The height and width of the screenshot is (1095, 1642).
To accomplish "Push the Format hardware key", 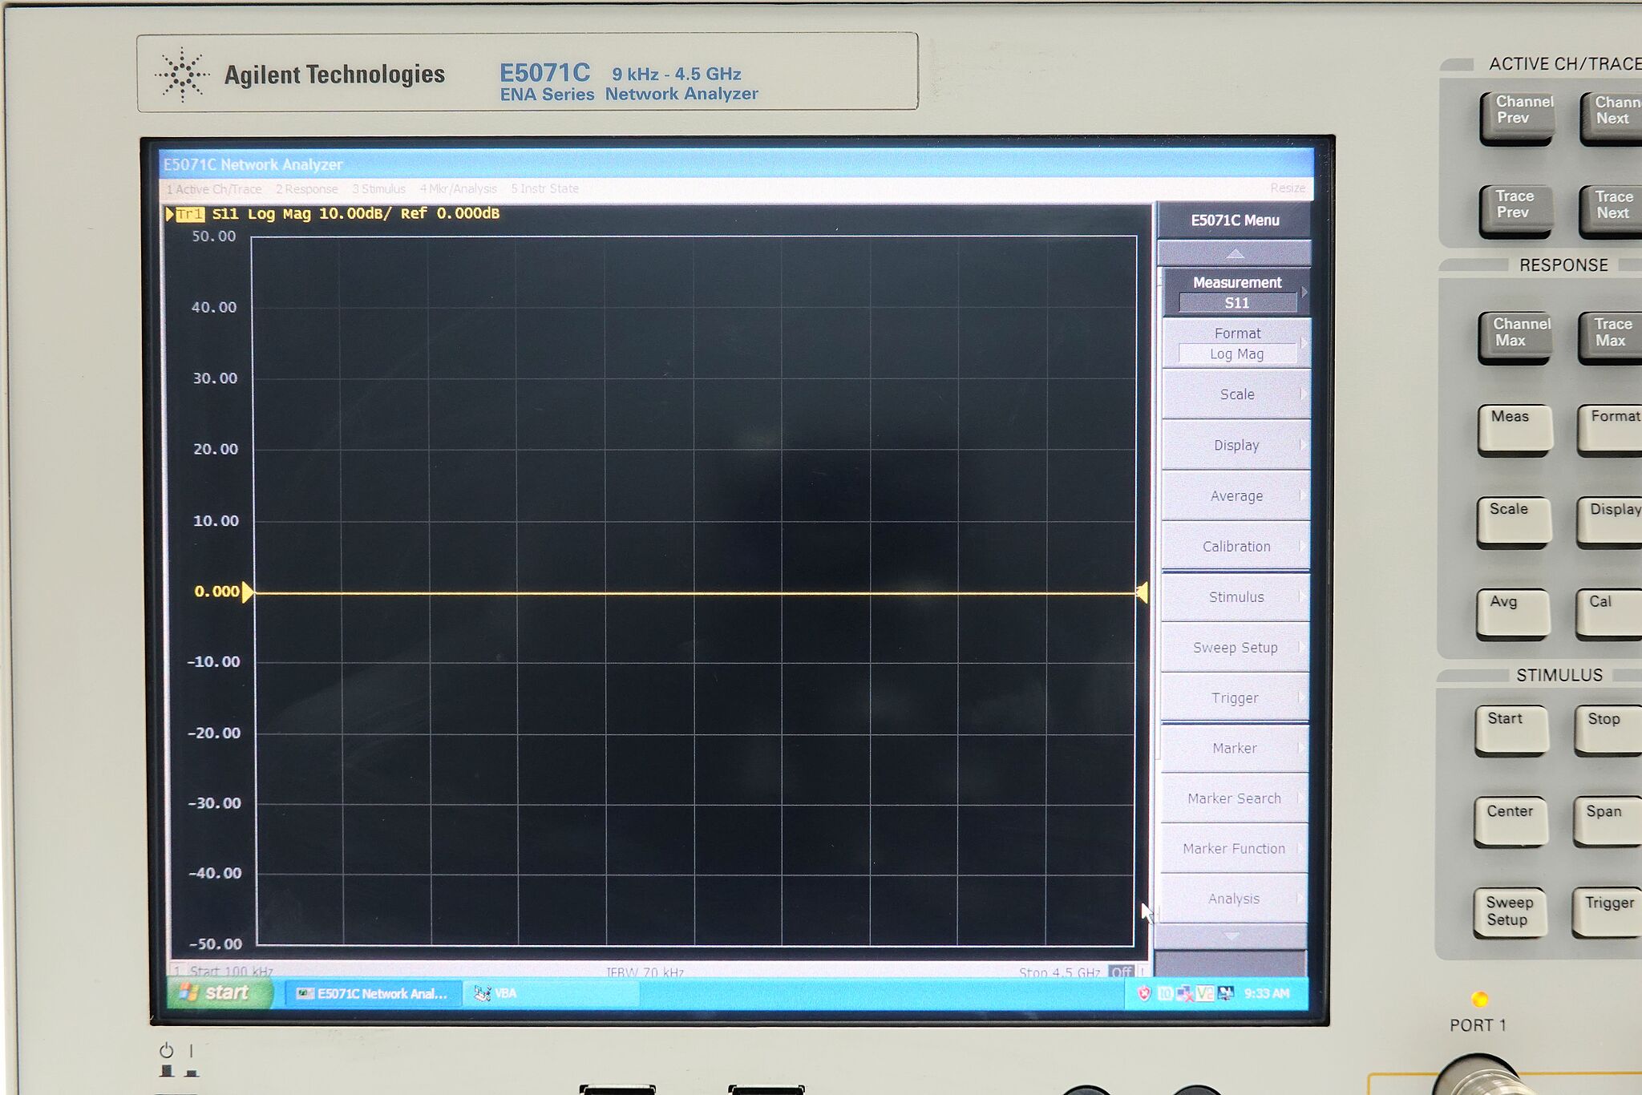I will click(x=1611, y=430).
